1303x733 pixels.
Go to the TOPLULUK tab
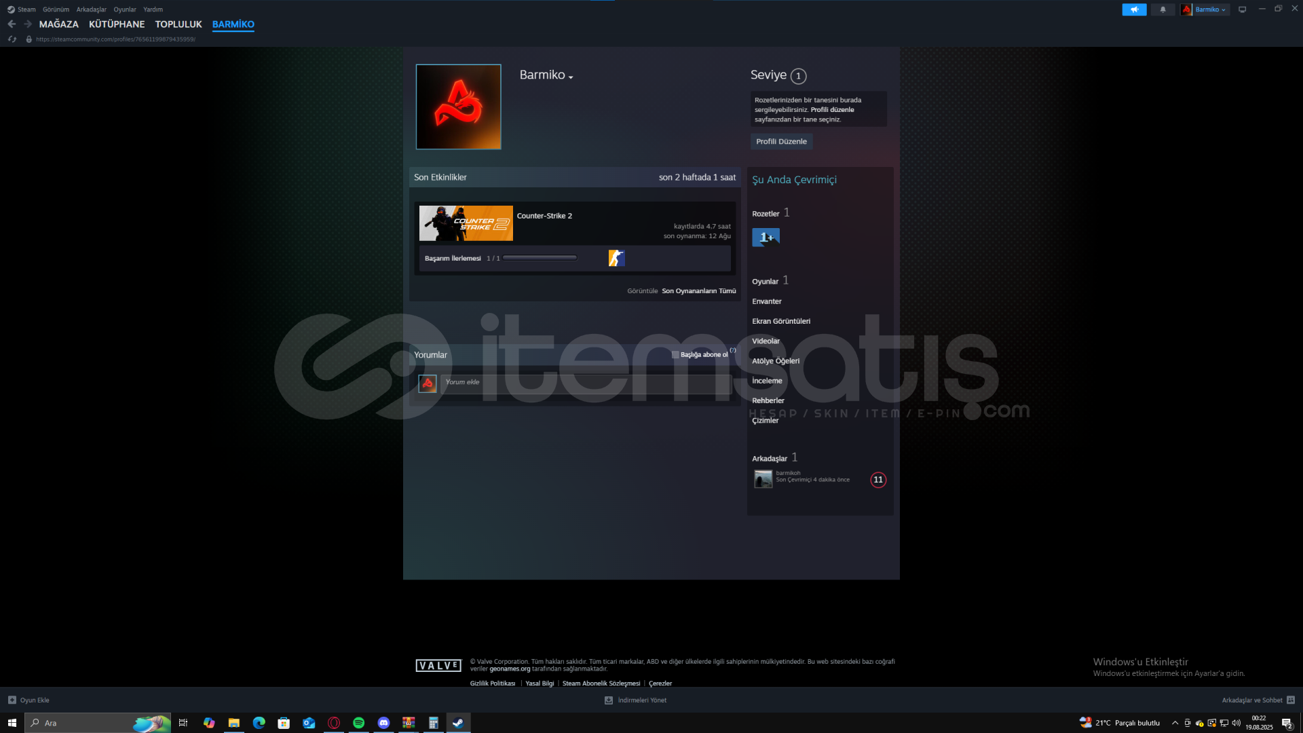pos(178,24)
